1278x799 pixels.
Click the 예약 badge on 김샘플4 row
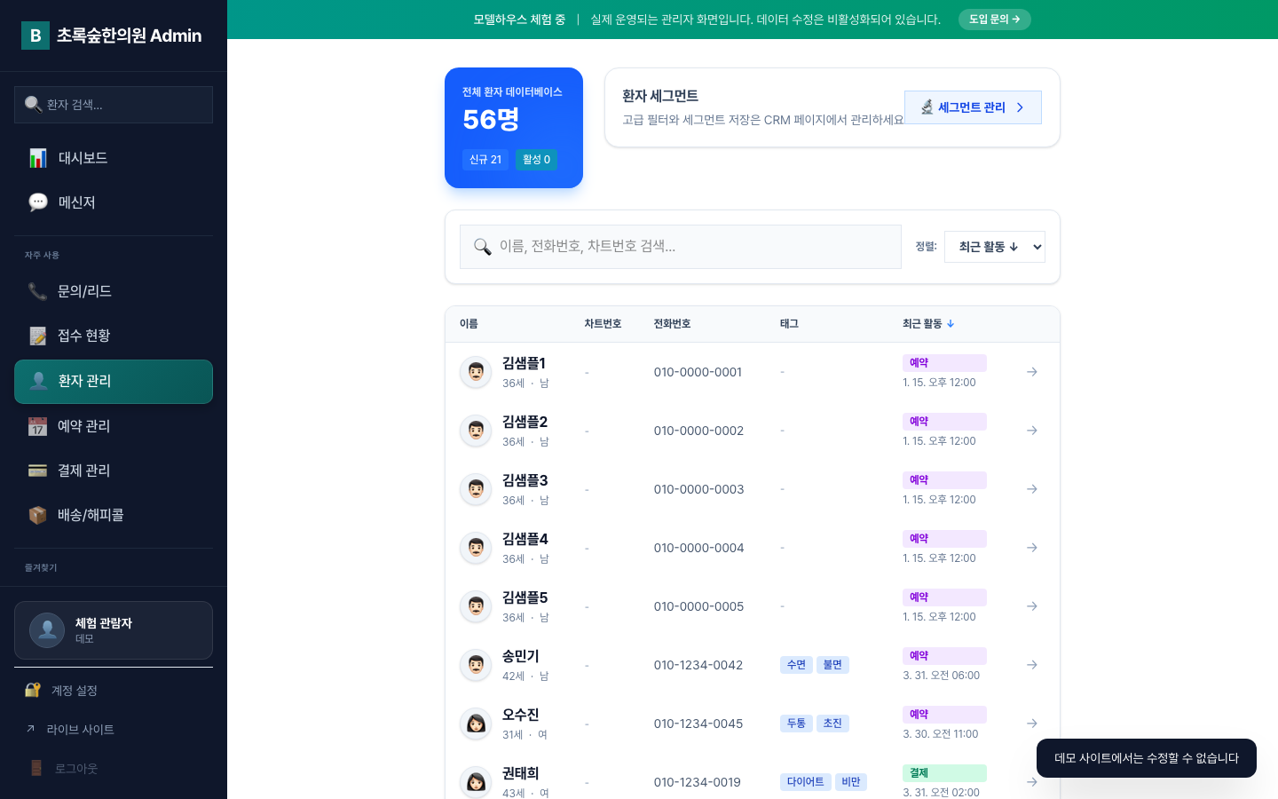pos(944,539)
